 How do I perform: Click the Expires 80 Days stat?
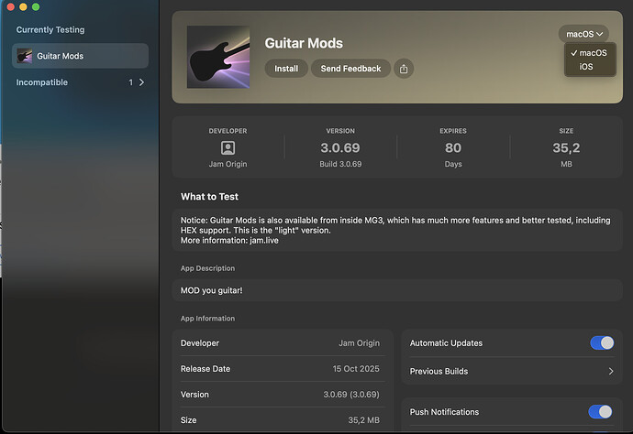452,147
